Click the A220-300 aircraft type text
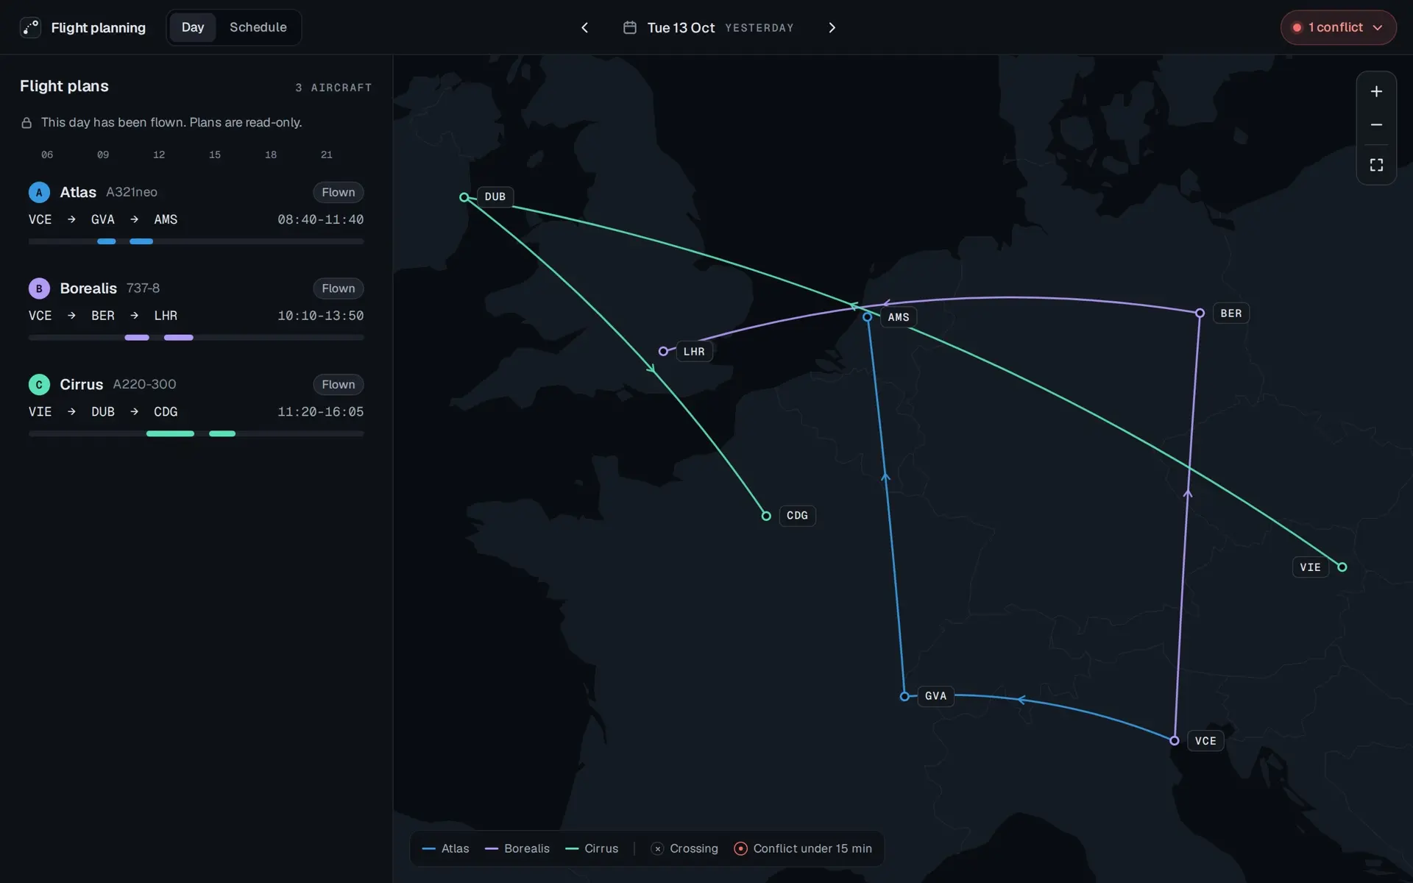Screen dimensions: 1413x883 pos(144,384)
